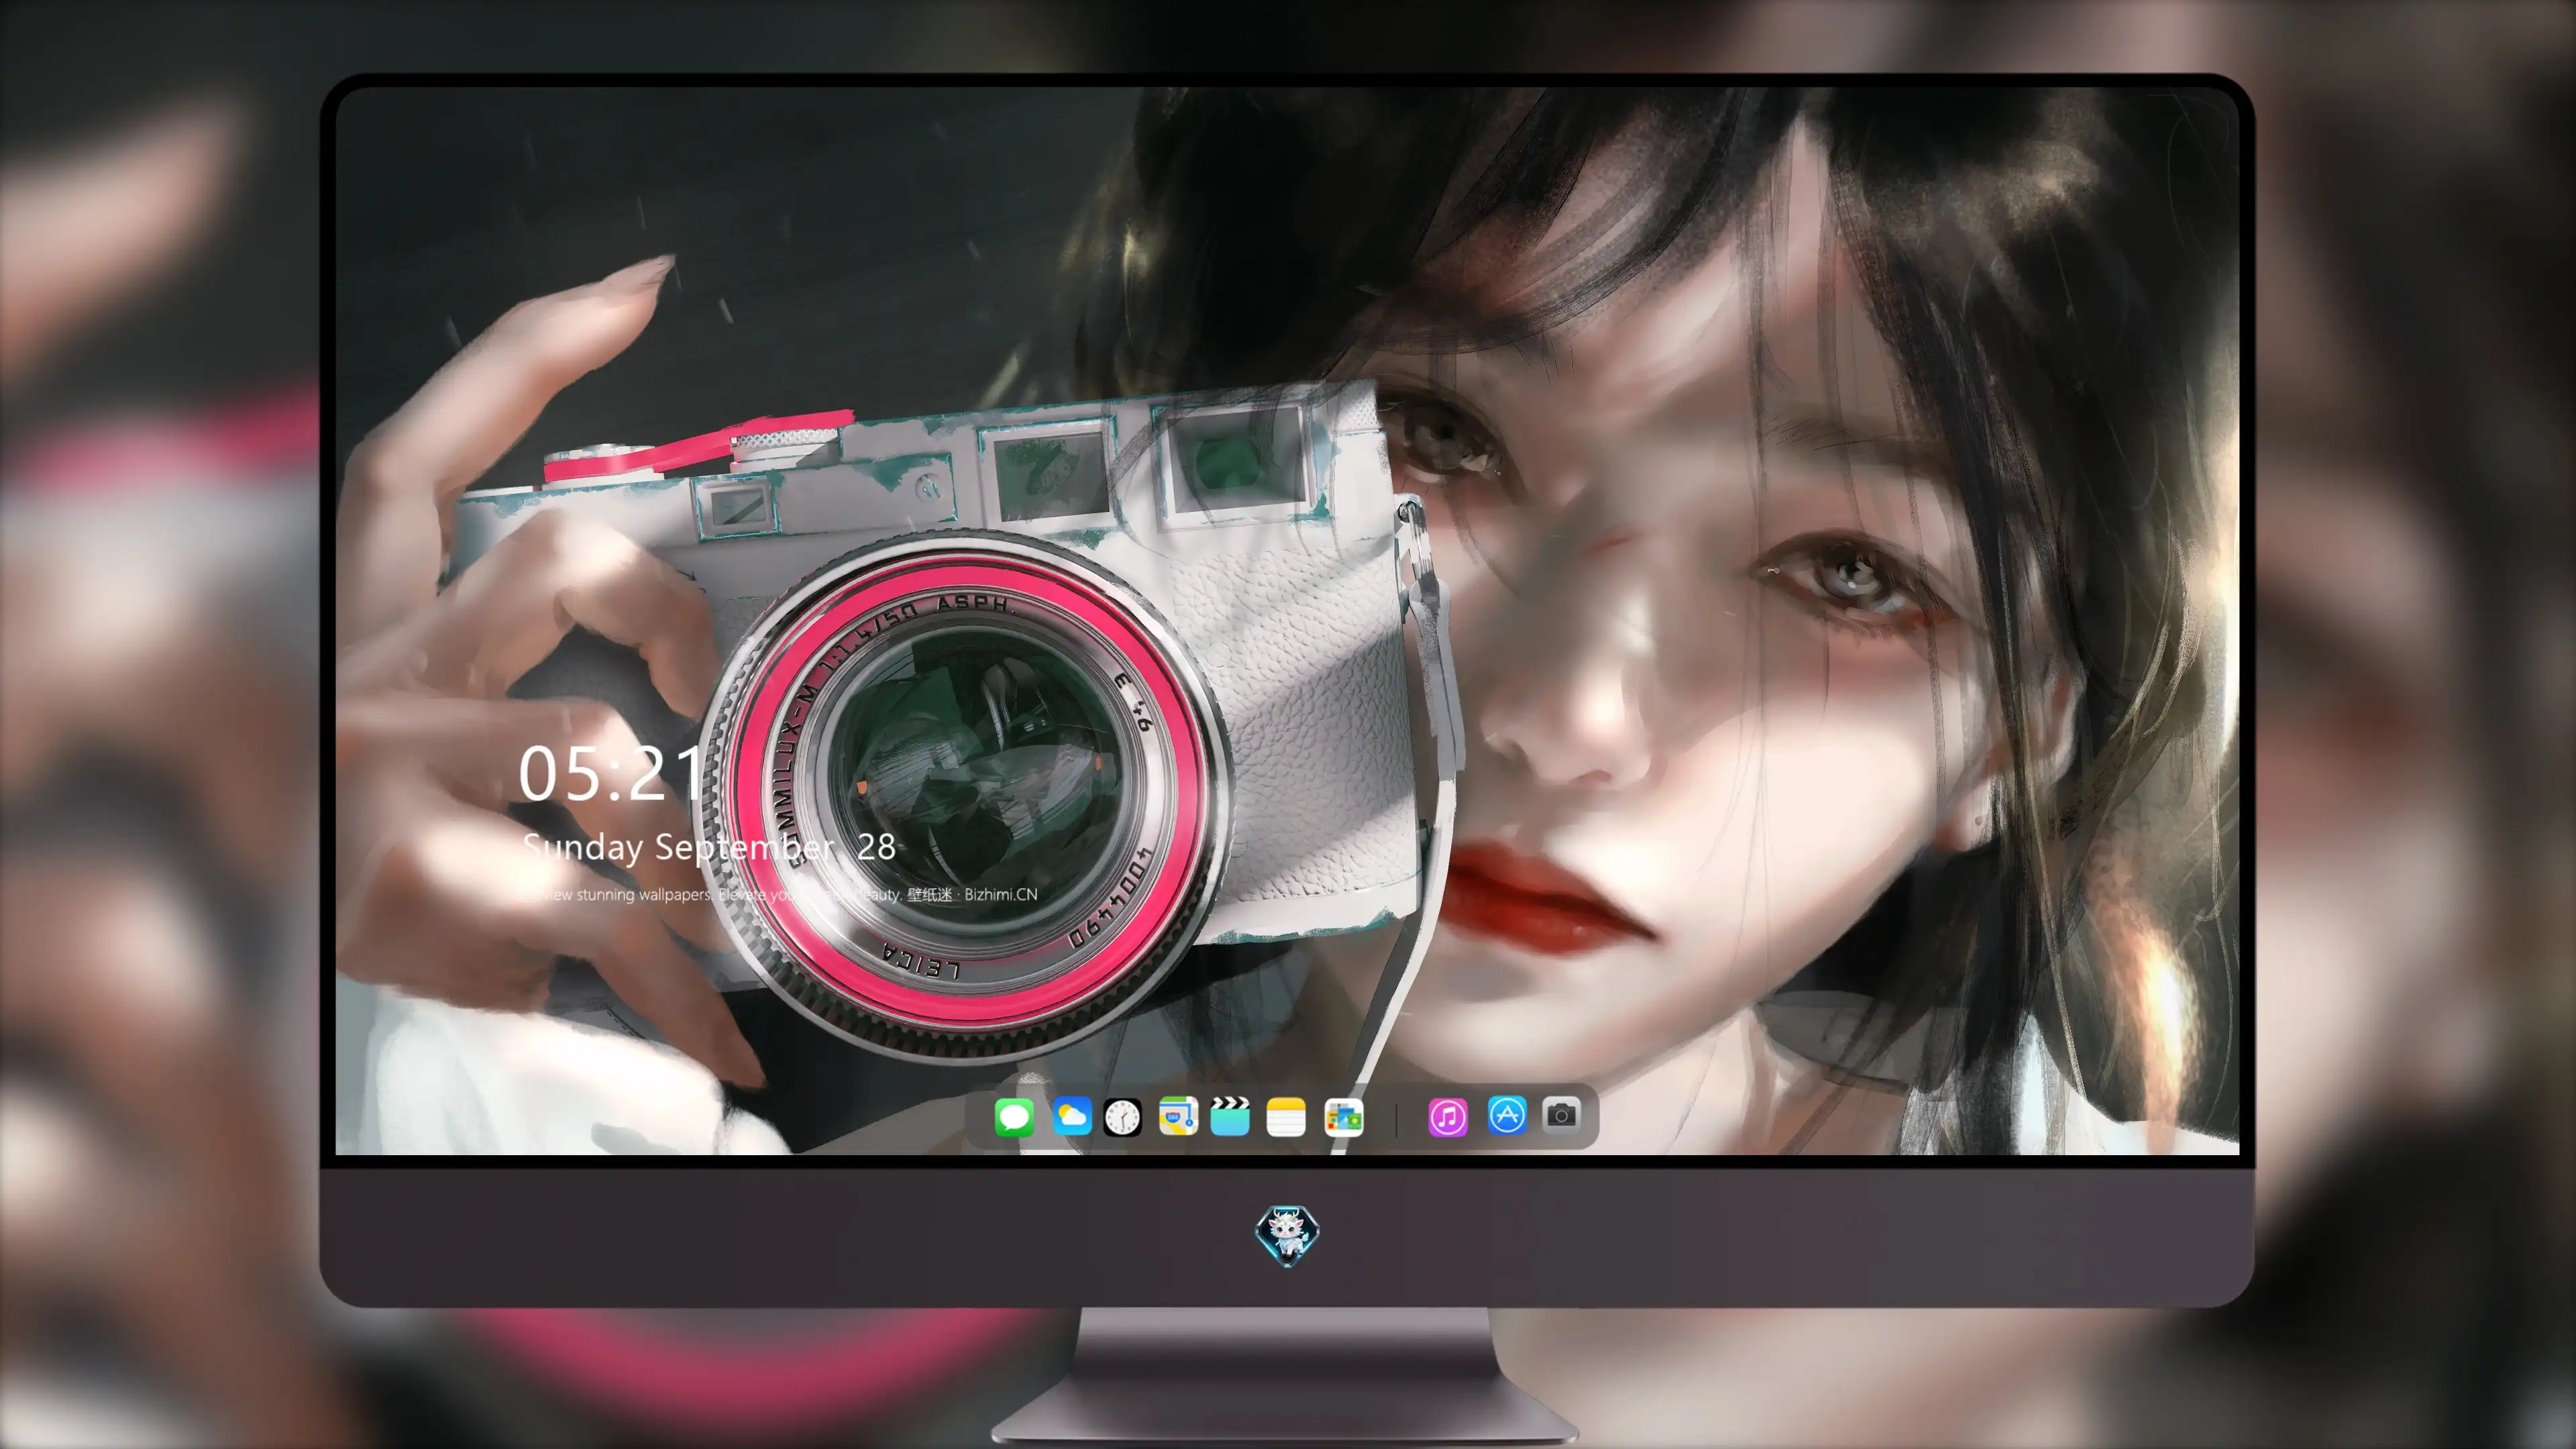Image resolution: width=2576 pixels, height=1449 pixels.
Task: Open the Bizhimi.CN wallpaper link
Action: [x=1000, y=894]
